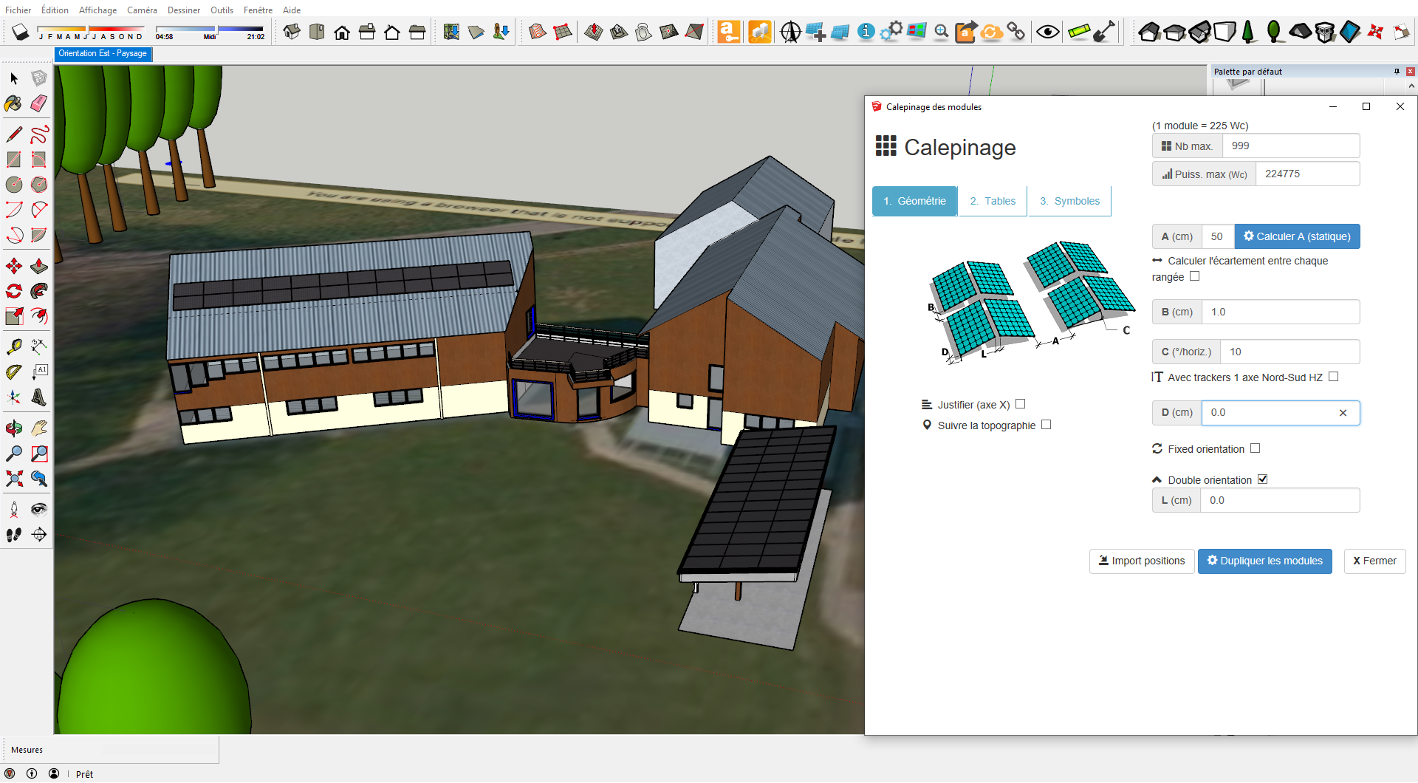Select the Orientation Est - Paysage scene tab
This screenshot has width=1418, height=783.
103,53
